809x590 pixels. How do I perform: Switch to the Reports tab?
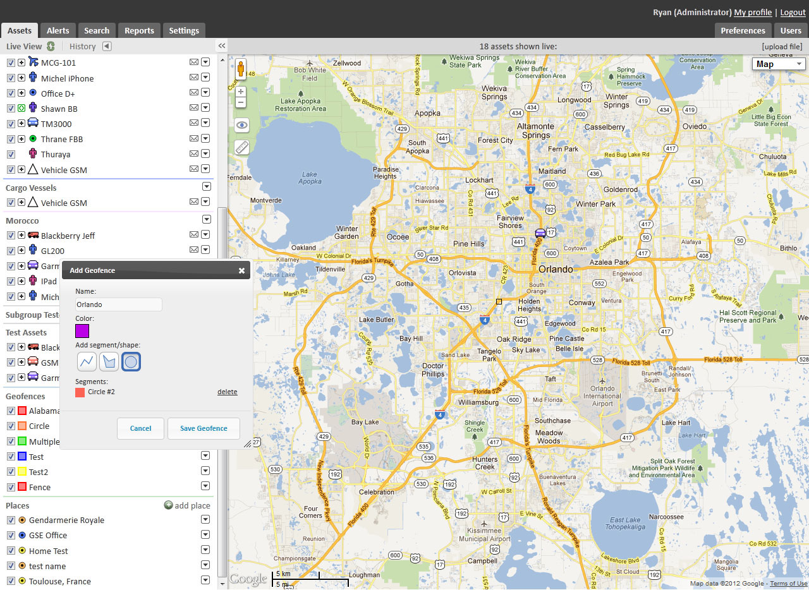coord(138,30)
